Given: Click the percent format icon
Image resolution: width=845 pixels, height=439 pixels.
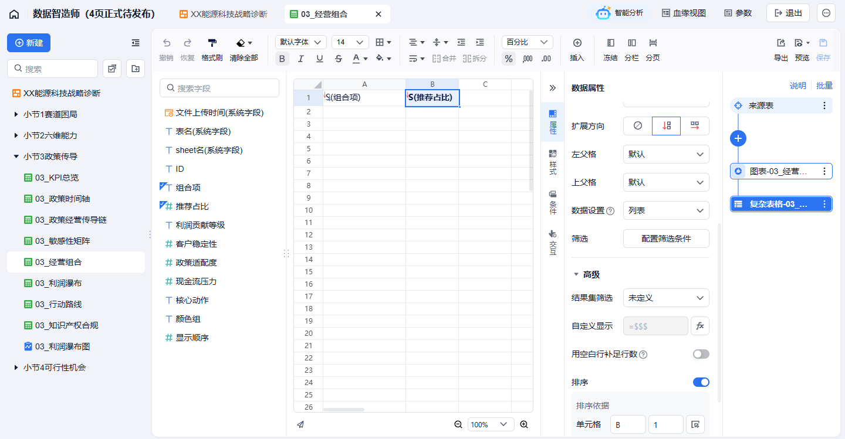Looking at the screenshot, I should coord(509,59).
